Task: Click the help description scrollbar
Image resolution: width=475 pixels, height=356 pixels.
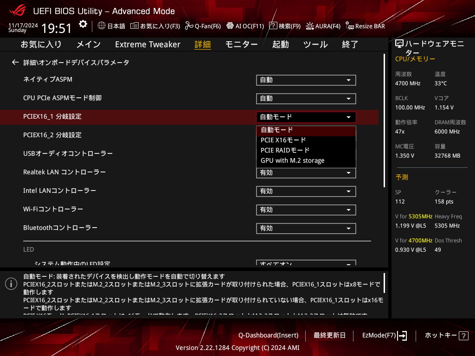Action: 385,283
